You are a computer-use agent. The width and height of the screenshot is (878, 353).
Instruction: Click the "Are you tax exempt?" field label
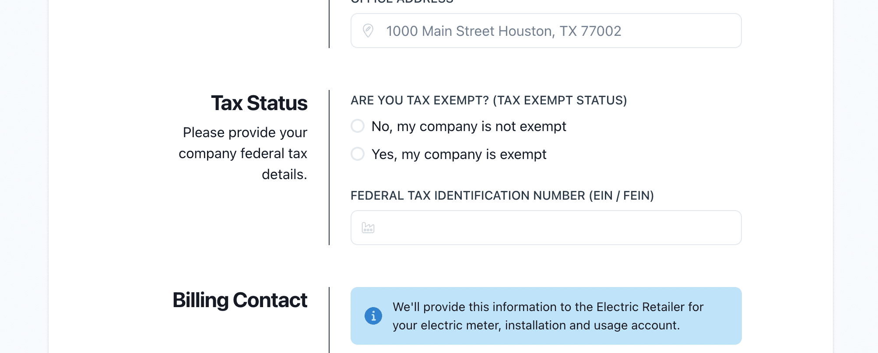488,100
